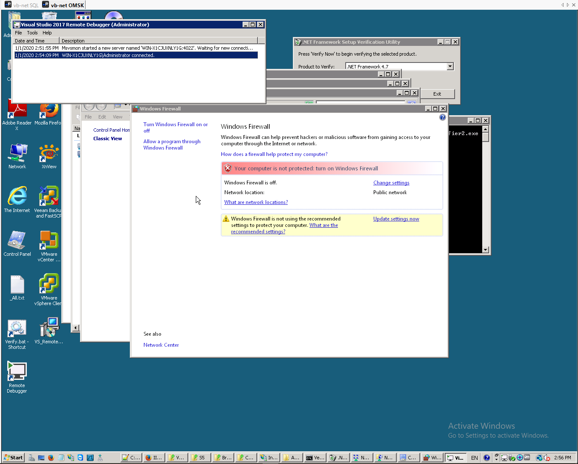Screen dimensions: 578x464
Task: Select the Network desktop icon
Action: pyautogui.click(x=17, y=156)
